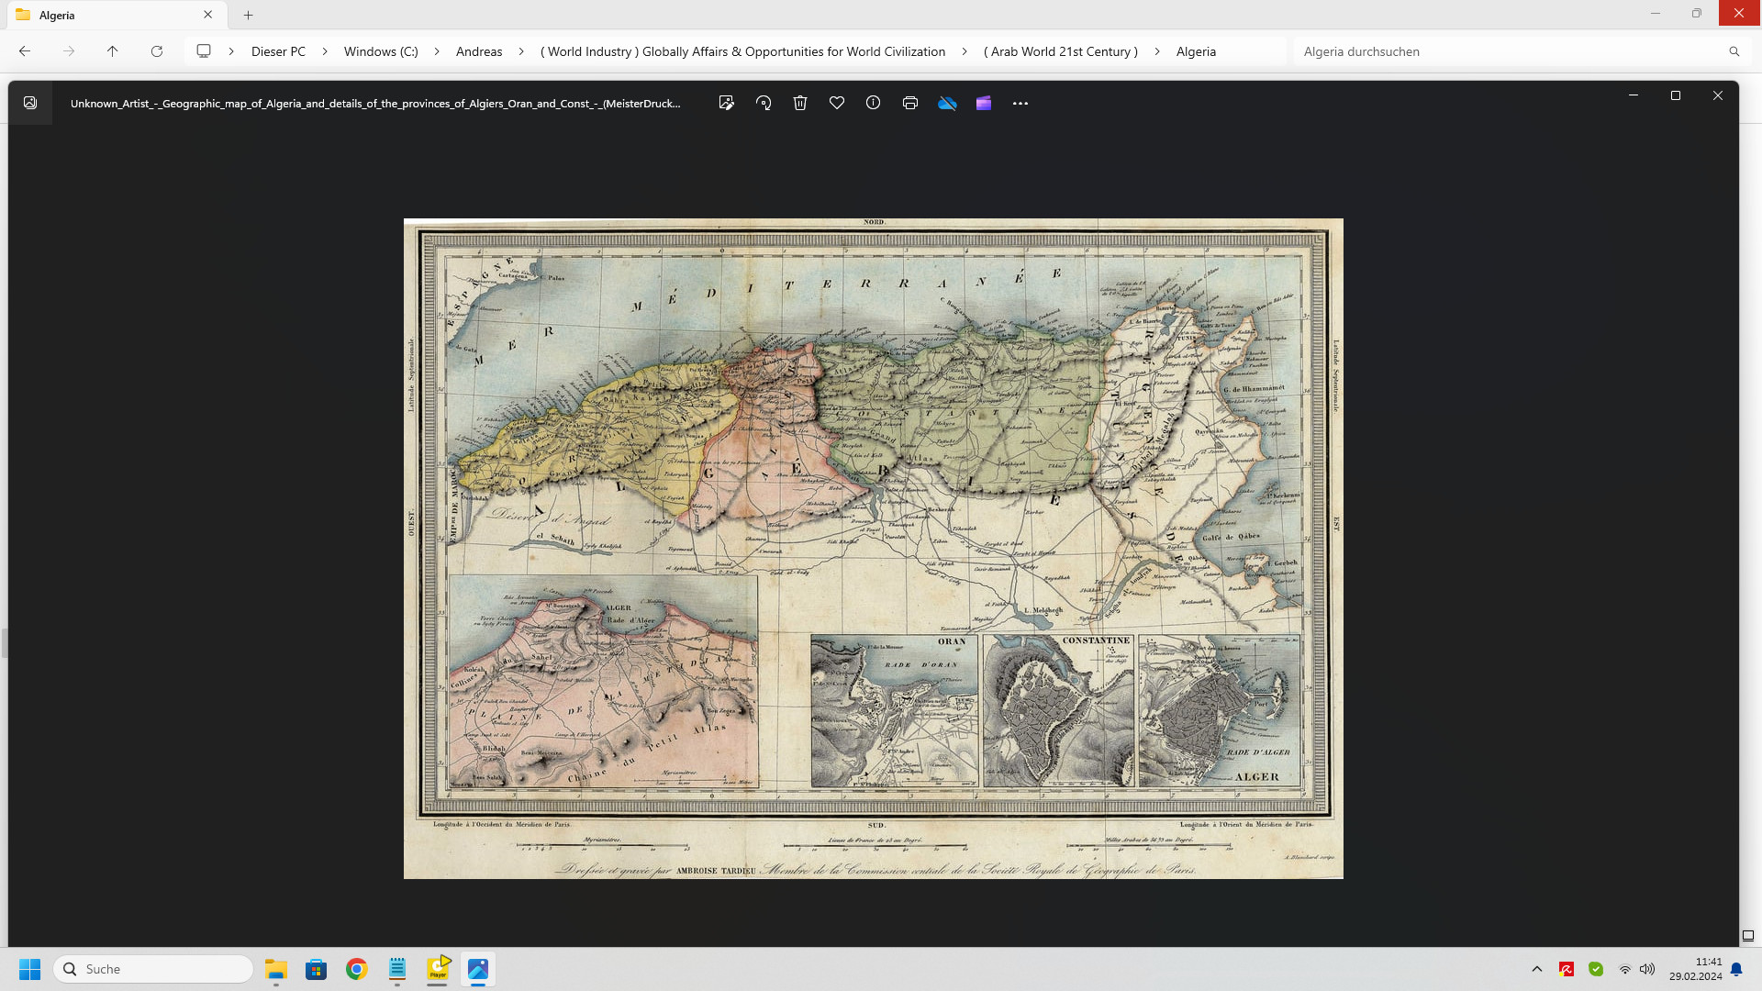
Task: Open the World Industry folder breadcrumb
Action: [x=742, y=51]
